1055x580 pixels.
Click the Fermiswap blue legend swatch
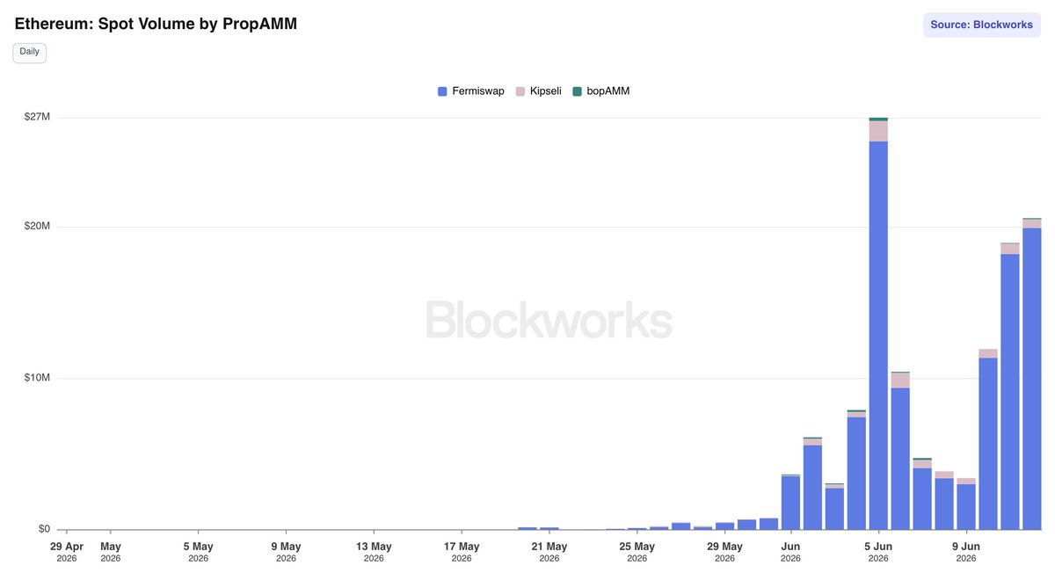point(442,91)
